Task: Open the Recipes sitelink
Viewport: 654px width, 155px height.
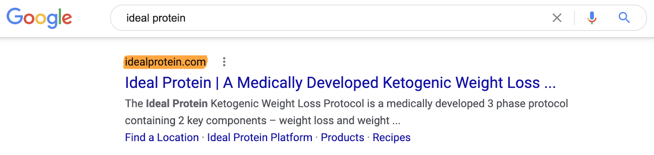Action: [x=392, y=138]
